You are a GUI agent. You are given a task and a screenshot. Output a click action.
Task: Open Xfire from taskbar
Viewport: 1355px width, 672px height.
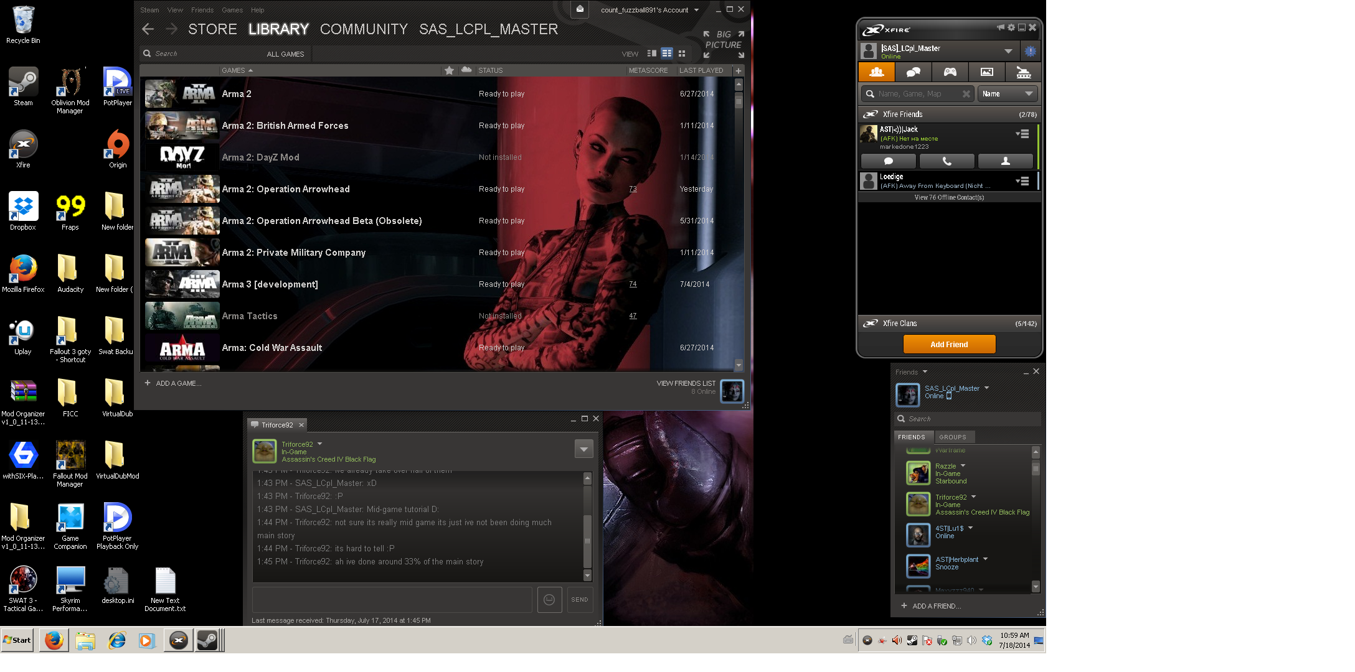click(x=179, y=640)
